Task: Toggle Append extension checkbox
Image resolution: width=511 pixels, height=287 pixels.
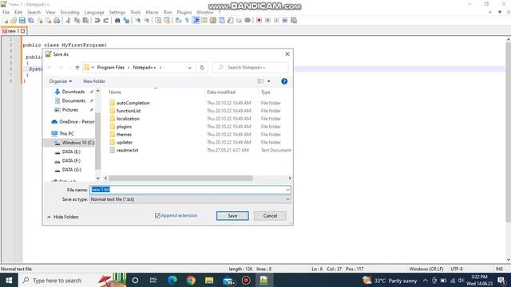Action: [x=157, y=215]
